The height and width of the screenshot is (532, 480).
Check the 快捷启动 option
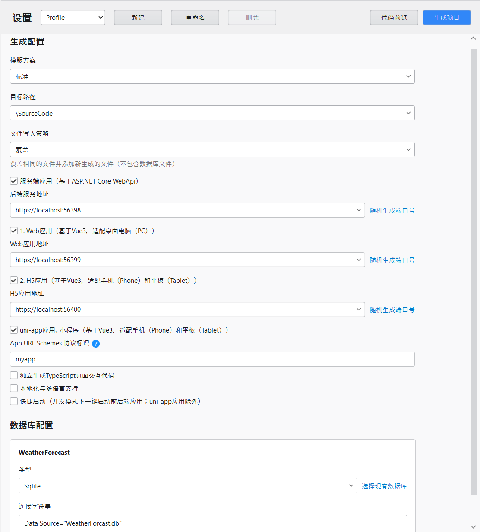[14, 401]
